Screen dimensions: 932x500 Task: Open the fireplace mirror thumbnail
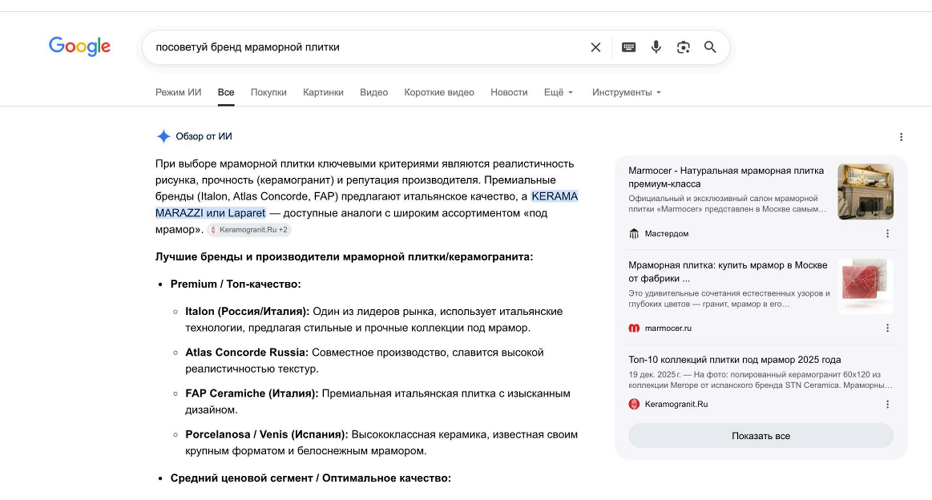tap(865, 192)
